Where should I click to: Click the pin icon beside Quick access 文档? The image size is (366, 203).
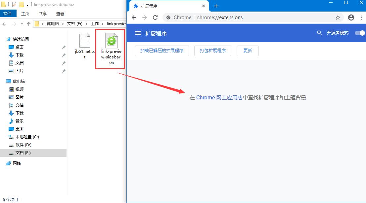coord(64,63)
